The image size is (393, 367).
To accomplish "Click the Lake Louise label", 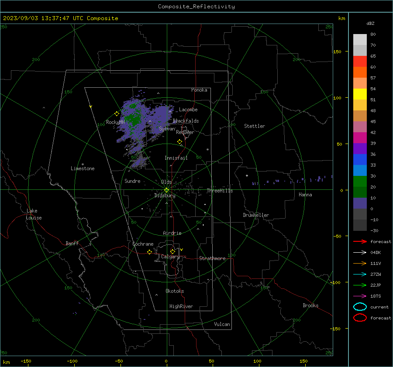I will click(x=34, y=214).
